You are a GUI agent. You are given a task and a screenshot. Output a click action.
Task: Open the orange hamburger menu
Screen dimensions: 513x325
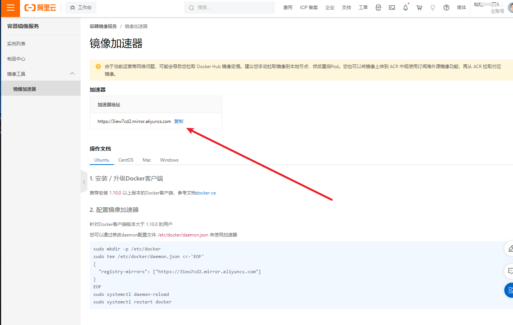(11, 8)
